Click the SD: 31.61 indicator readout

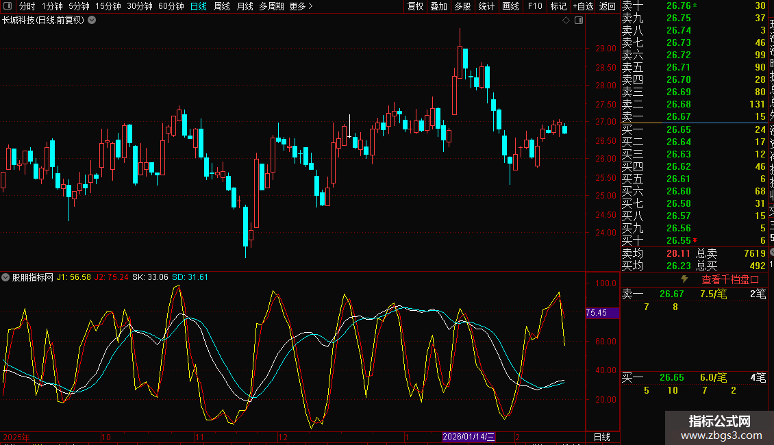click(x=190, y=277)
